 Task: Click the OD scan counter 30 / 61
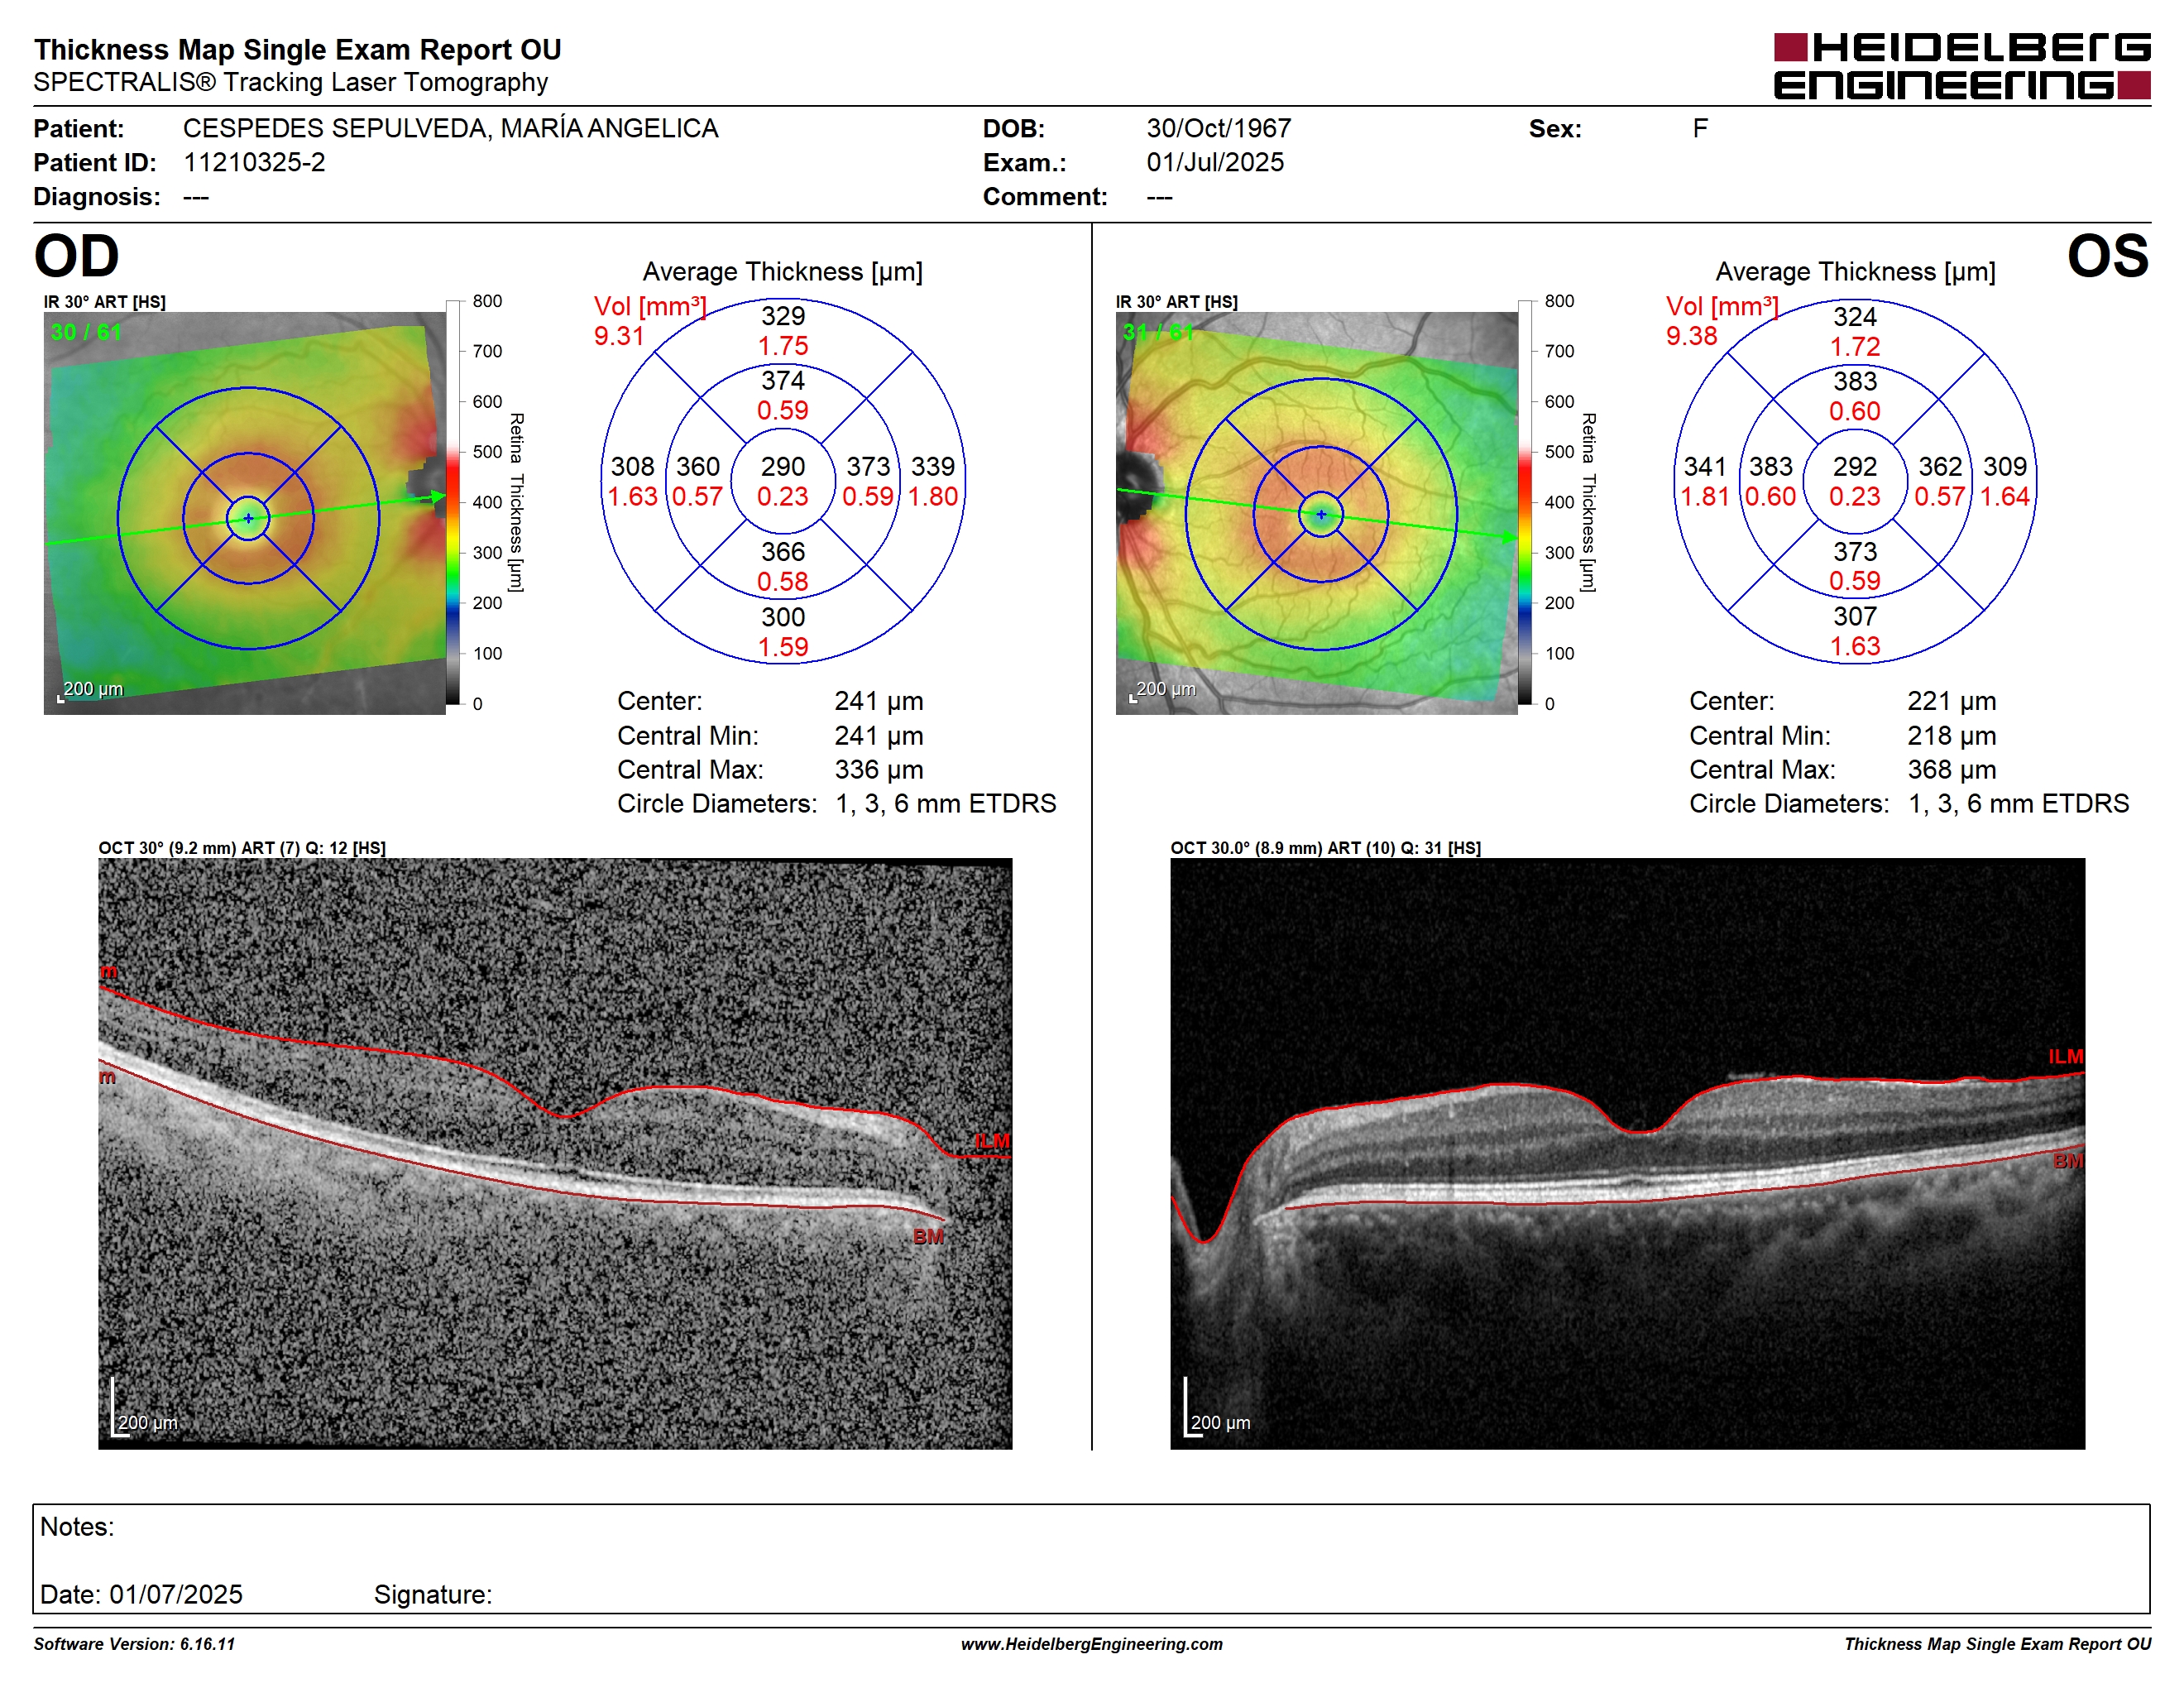[x=86, y=332]
